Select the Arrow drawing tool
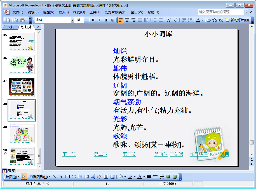The image size is (256, 189). 61,177
